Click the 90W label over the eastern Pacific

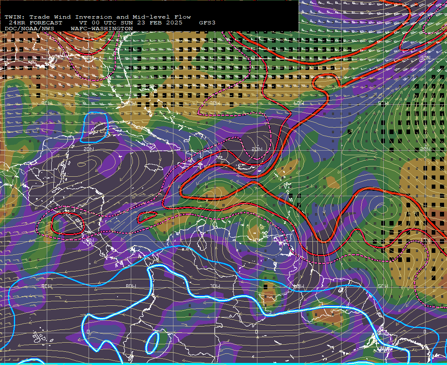[47, 286]
